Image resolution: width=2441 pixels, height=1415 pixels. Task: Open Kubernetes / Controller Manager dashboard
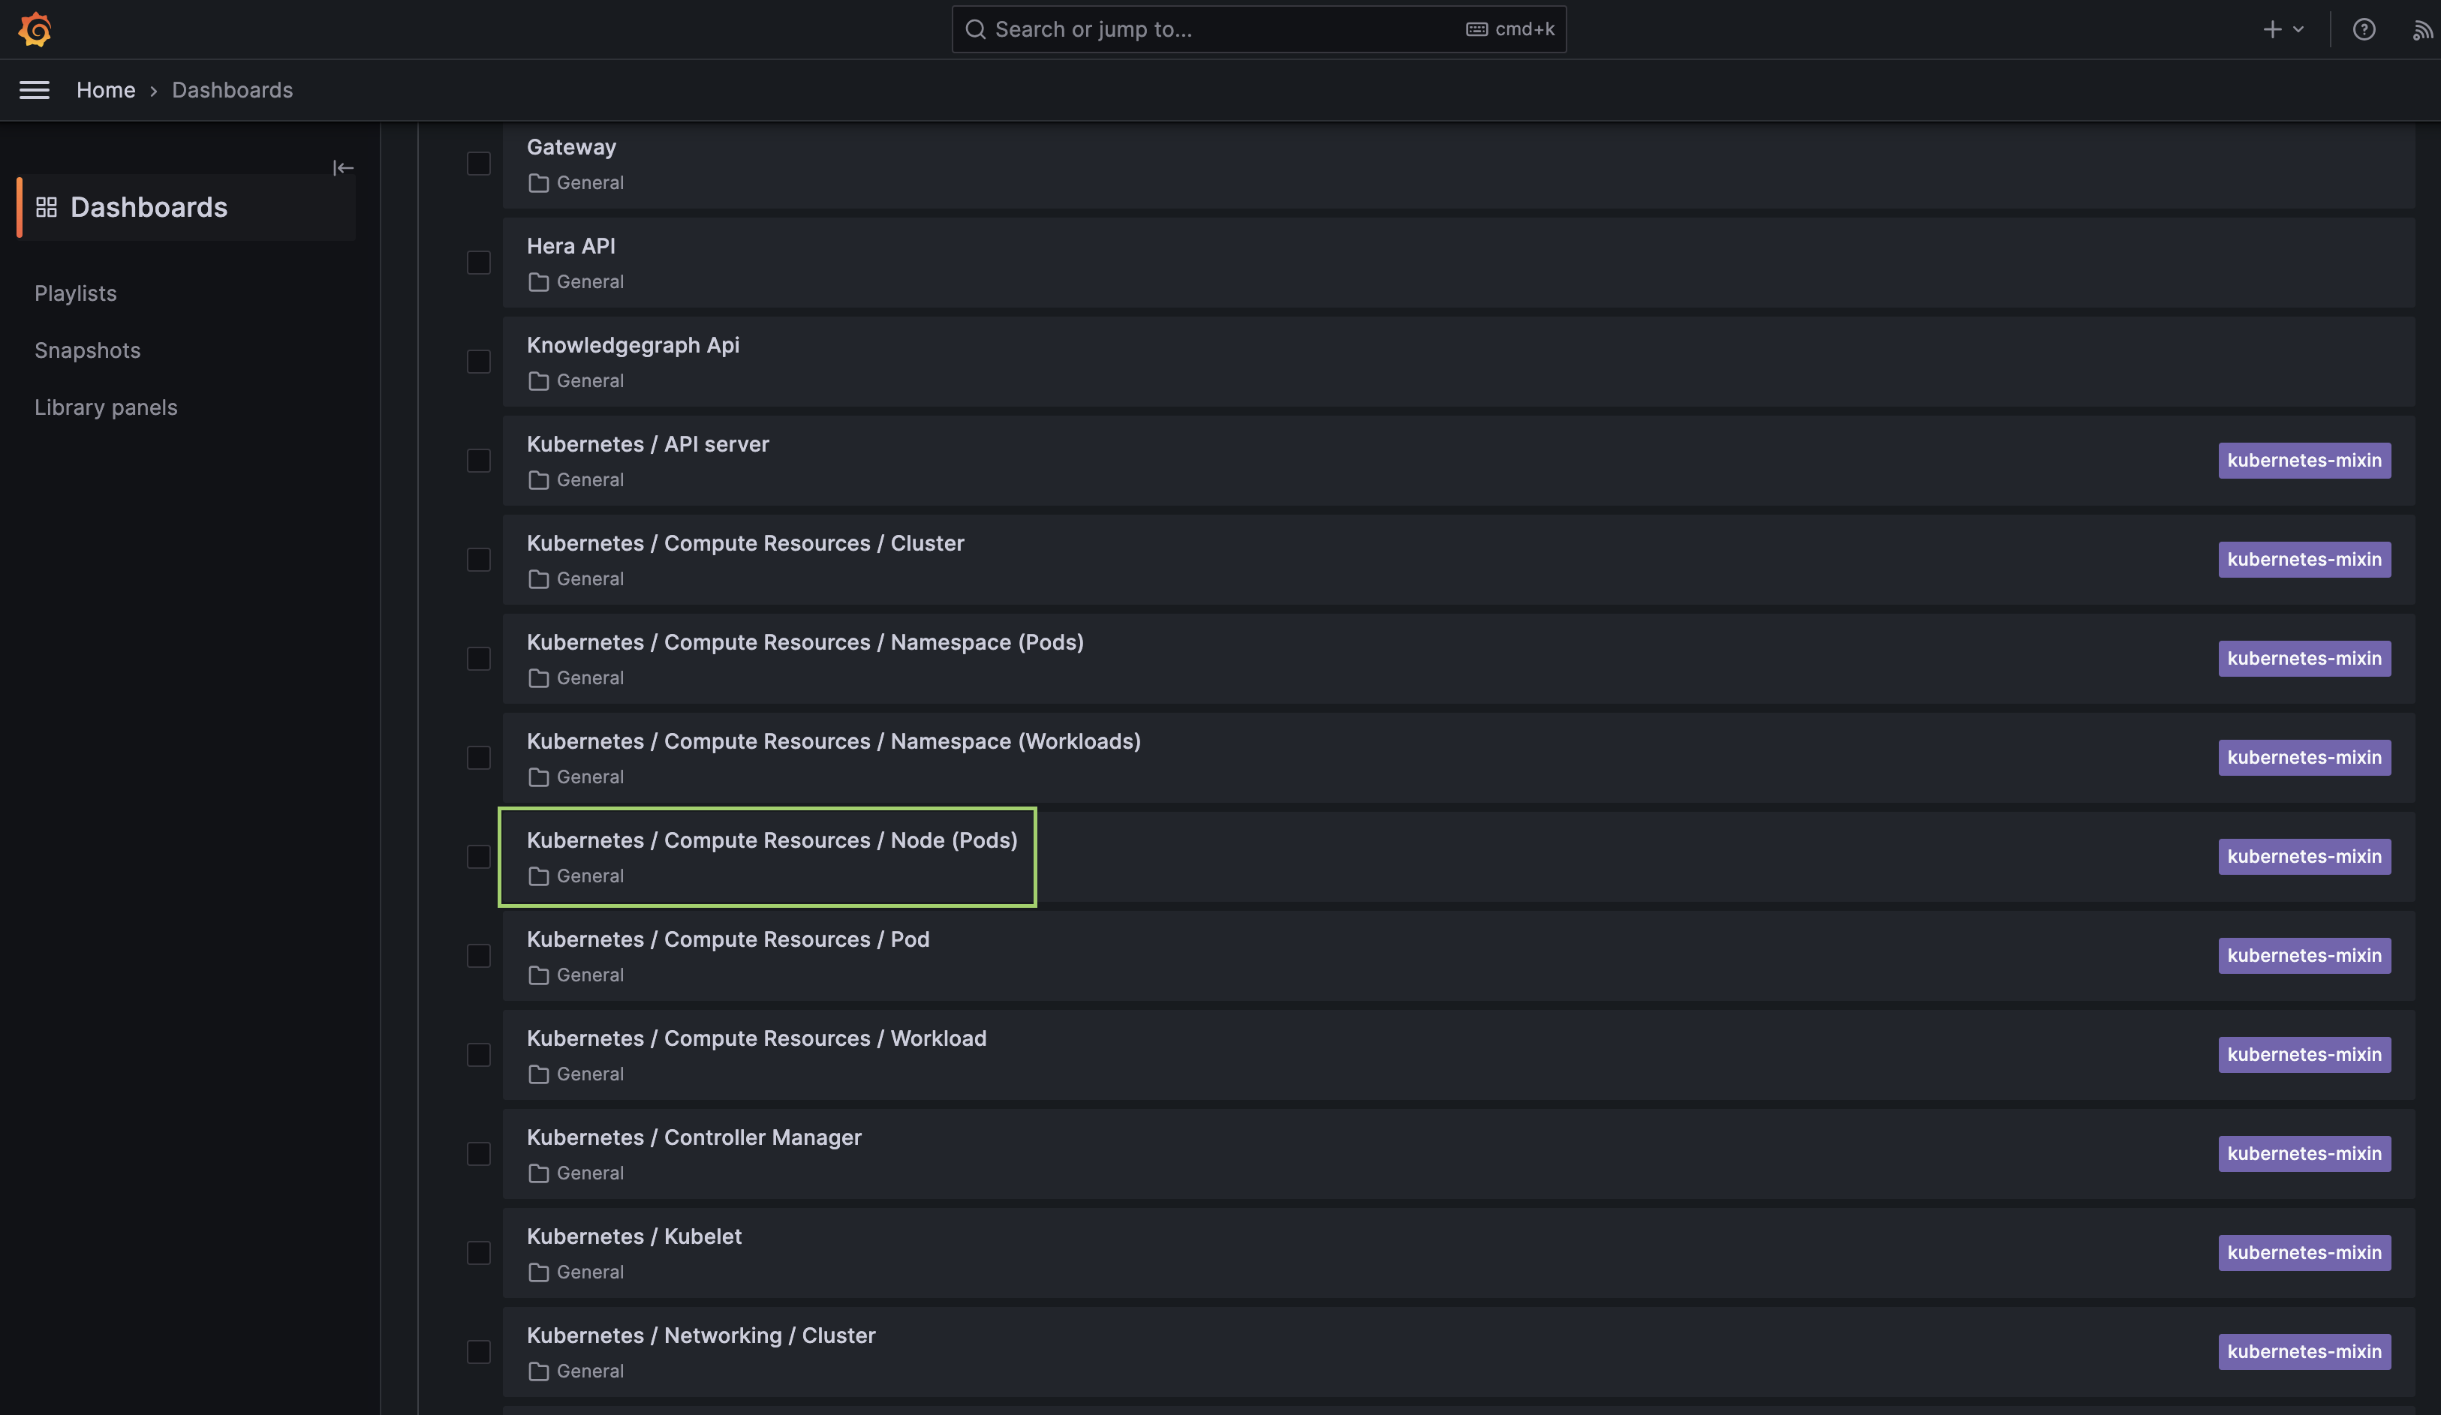tap(694, 1138)
